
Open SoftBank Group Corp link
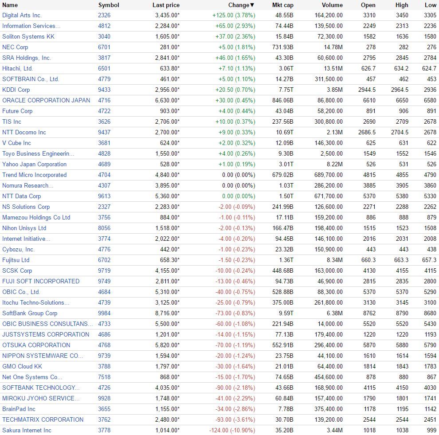[30, 313]
